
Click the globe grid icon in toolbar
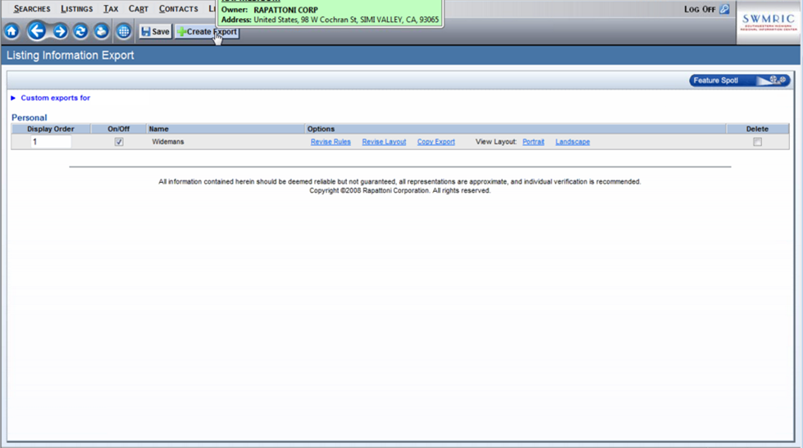(123, 31)
